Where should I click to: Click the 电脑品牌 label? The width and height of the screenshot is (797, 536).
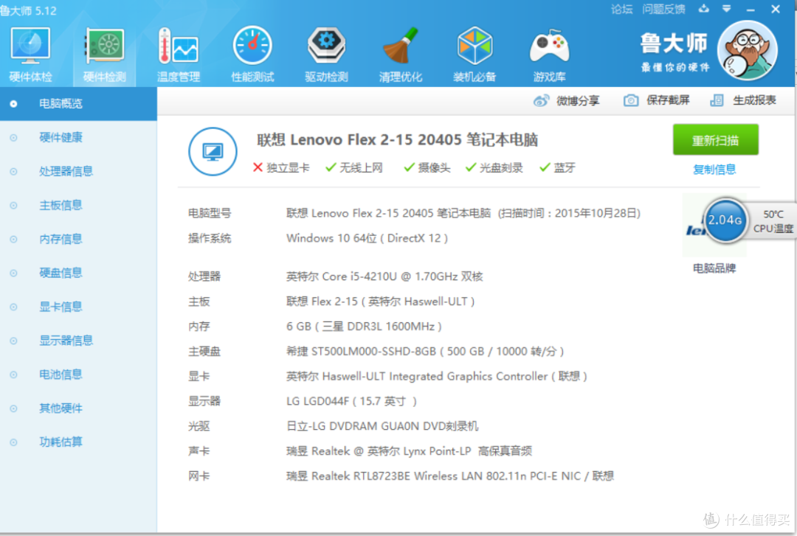click(x=714, y=268)
